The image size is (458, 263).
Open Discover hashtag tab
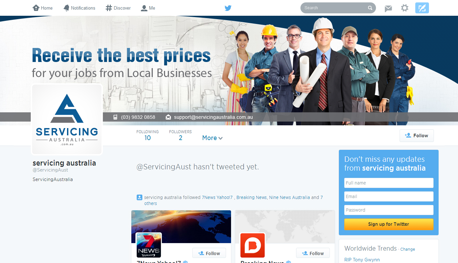[x=118, y=8]
